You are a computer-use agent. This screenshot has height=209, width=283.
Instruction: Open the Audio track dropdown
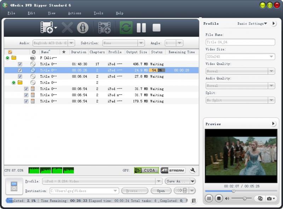click(x=53, y=43)
